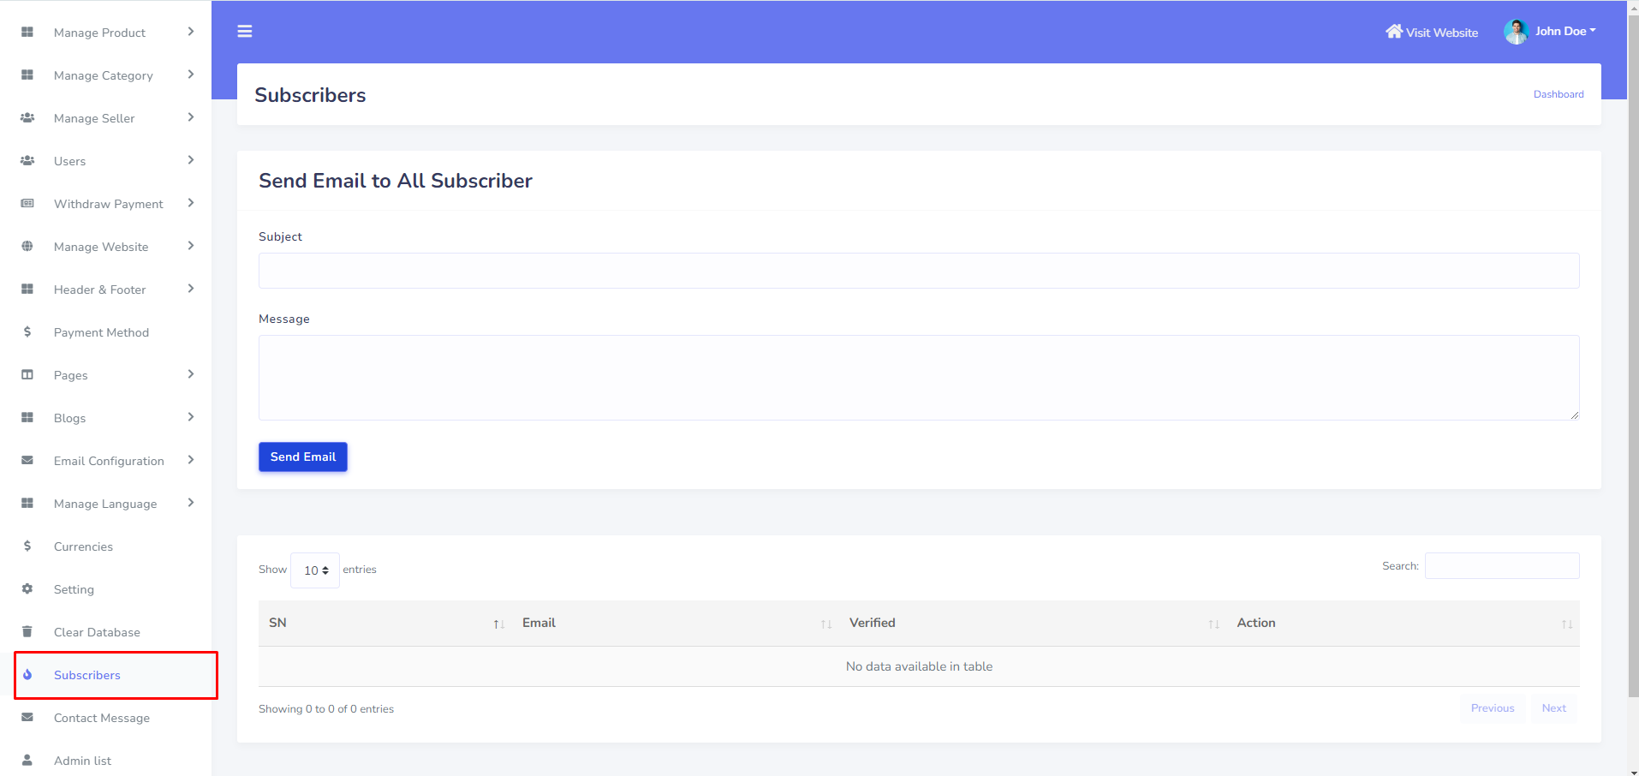Click the envelope icon for Contact Message
Image resolution: width=1639 pixels, height=776 pixels.
point(27,718)
